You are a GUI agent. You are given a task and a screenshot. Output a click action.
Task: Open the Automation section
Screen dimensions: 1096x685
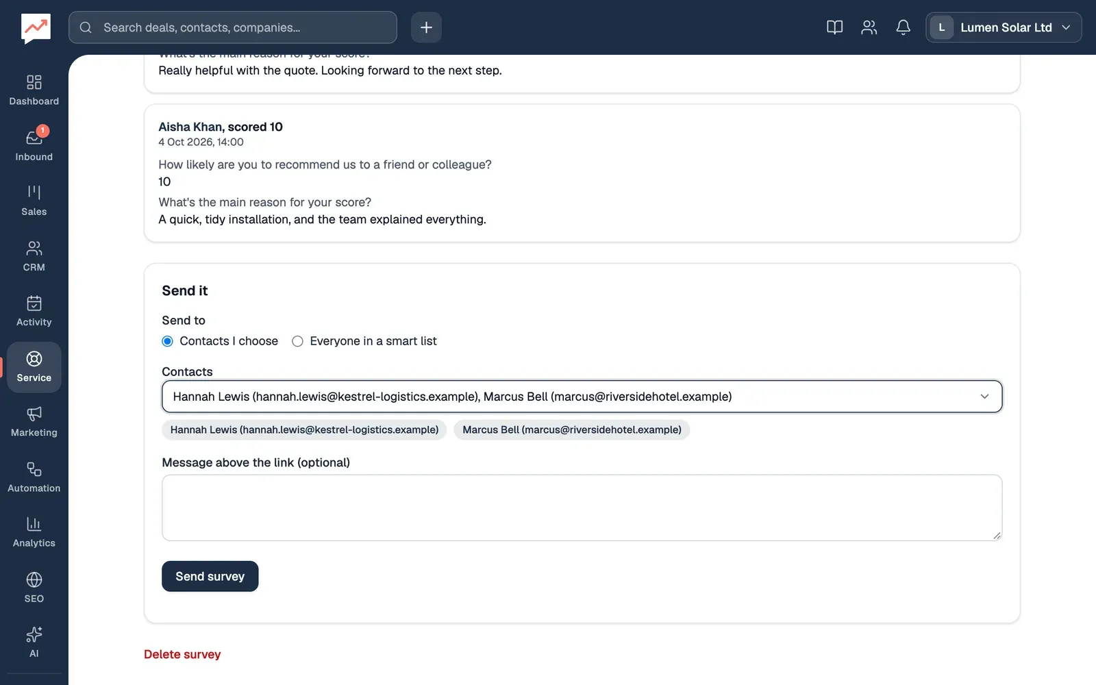point(34,478)
